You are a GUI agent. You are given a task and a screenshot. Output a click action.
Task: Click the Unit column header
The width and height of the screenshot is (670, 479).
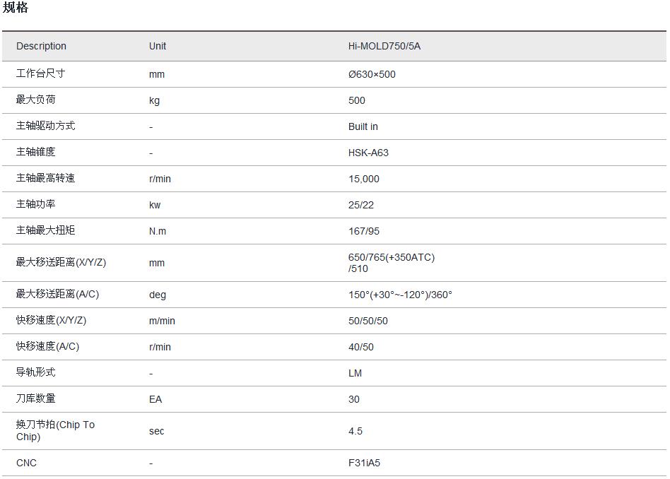pos(158,47)
